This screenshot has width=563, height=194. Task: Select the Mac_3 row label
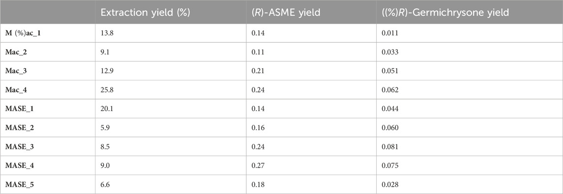(x=16, y=71)
